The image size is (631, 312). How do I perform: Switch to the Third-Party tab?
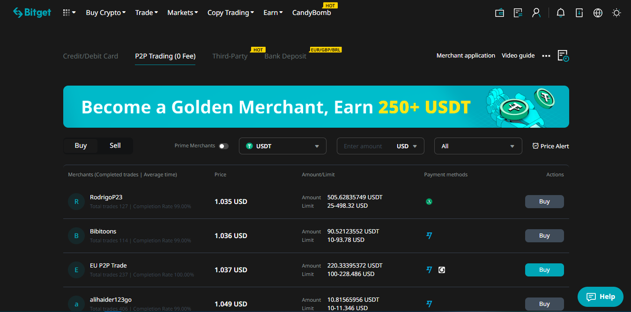[x=230, y=56]
